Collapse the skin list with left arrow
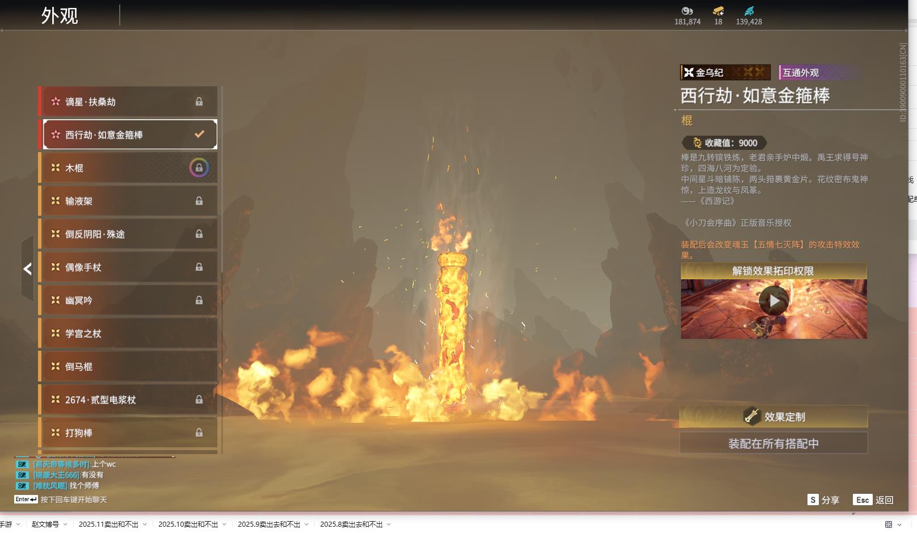 tap(27, 268)
